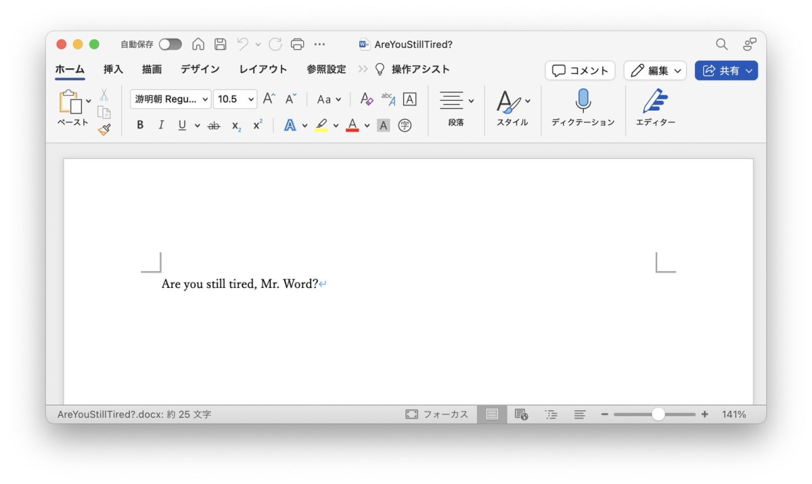Switch to the 参照設定 tab

(x=326, y=69)
